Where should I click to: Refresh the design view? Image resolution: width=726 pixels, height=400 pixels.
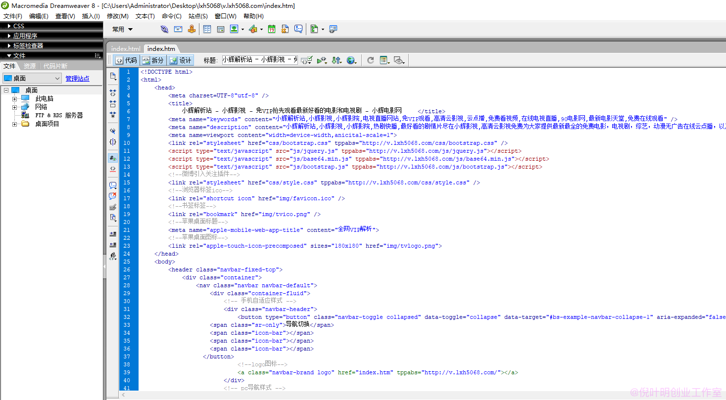pos(370,60)
